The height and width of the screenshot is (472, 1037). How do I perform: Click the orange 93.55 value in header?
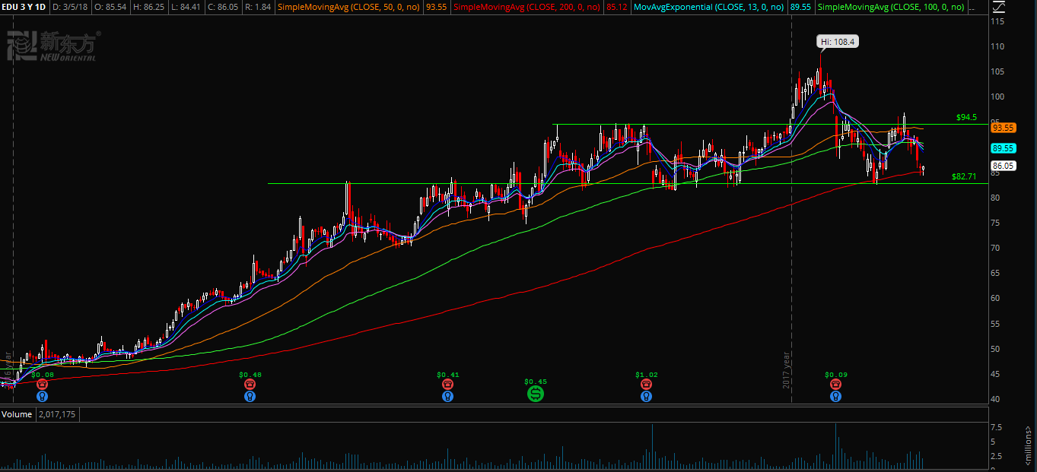tap(437, 7)
